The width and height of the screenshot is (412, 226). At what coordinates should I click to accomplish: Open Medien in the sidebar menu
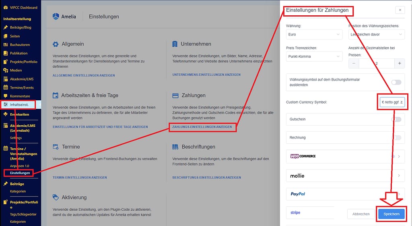(x=16, y=70)
